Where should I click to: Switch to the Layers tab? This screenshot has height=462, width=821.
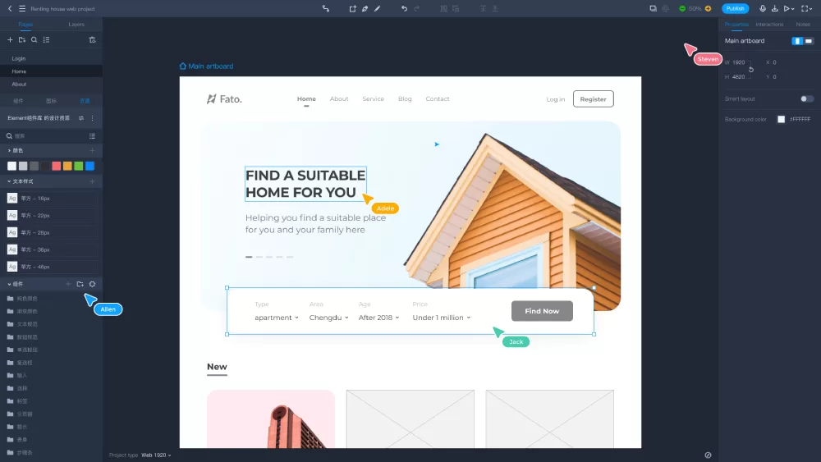(x=76, y=25)
